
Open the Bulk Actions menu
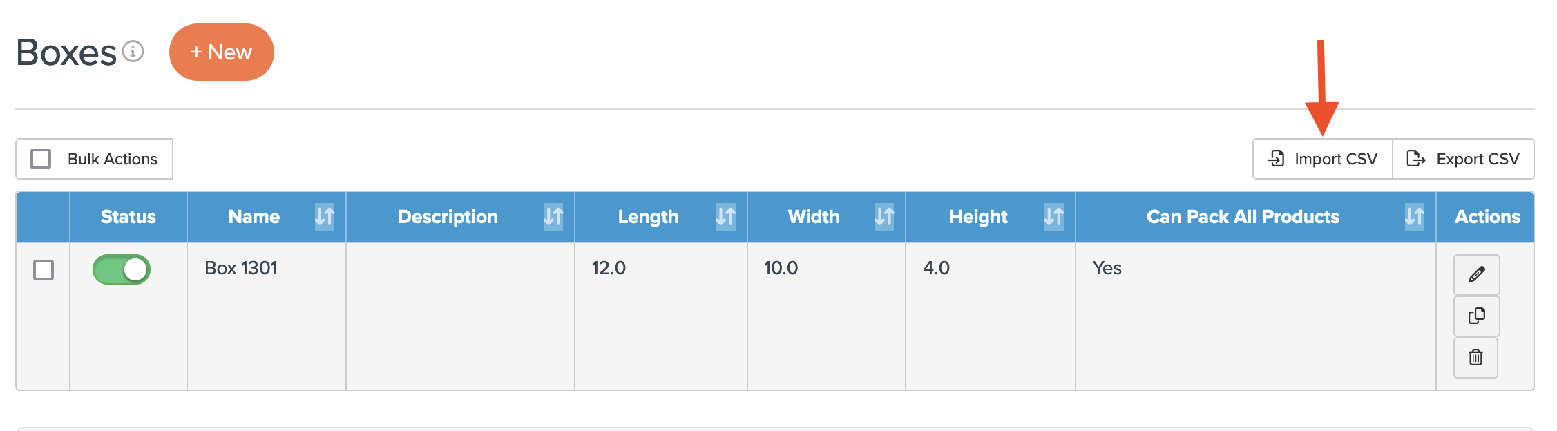(x=112, y=159)
